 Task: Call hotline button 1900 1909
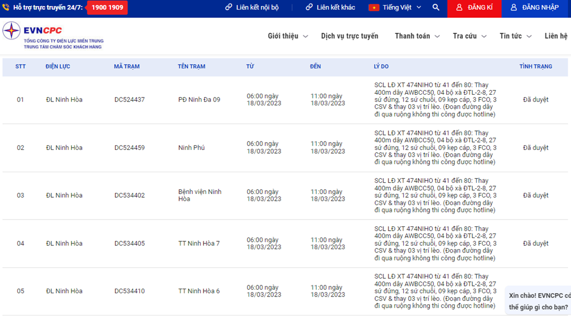click(107, 8)
